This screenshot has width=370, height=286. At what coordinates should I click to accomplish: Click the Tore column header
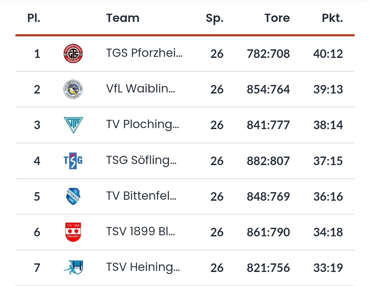click(x=277, y=18)
